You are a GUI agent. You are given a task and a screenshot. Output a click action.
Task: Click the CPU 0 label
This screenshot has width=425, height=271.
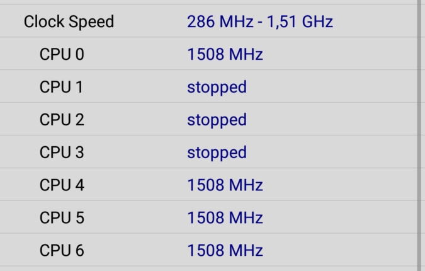point(62,55)
